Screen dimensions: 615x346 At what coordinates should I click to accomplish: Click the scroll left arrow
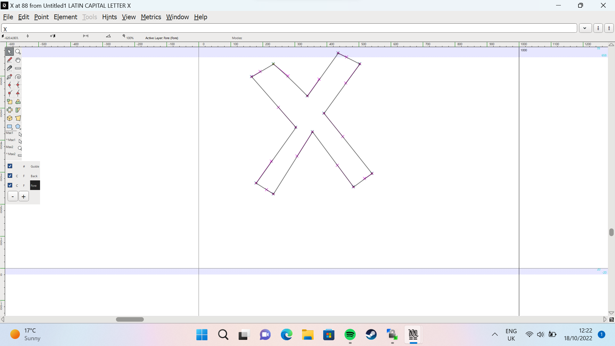point(3,319)
